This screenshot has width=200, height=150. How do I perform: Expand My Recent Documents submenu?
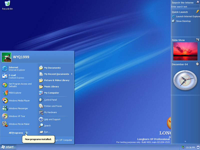tap(56, 74)
